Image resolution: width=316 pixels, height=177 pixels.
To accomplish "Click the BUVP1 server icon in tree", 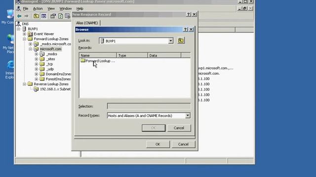I will coord(24,29).
